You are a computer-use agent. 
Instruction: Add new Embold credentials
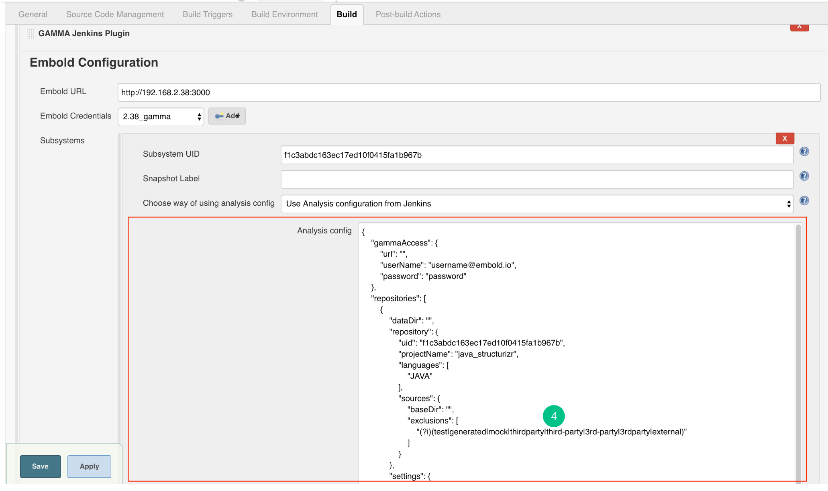pos(227,116)
